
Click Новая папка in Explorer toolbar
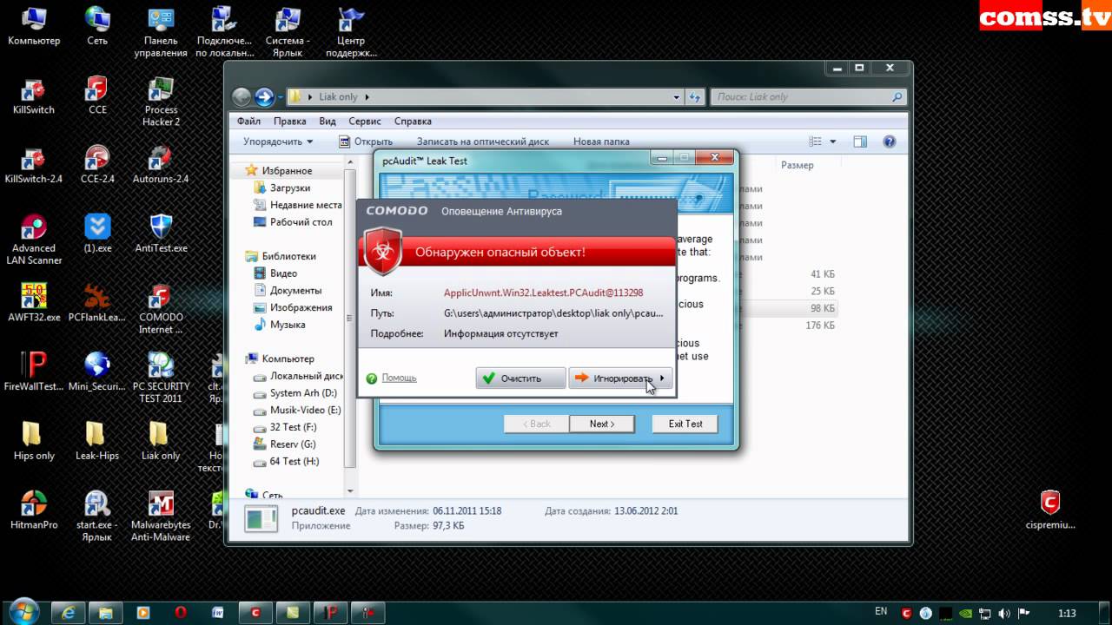[x=601, y=141]
